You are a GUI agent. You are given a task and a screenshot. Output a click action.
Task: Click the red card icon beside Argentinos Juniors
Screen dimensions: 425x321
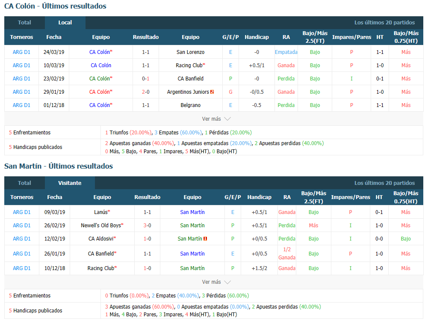[x=212, y=92]
